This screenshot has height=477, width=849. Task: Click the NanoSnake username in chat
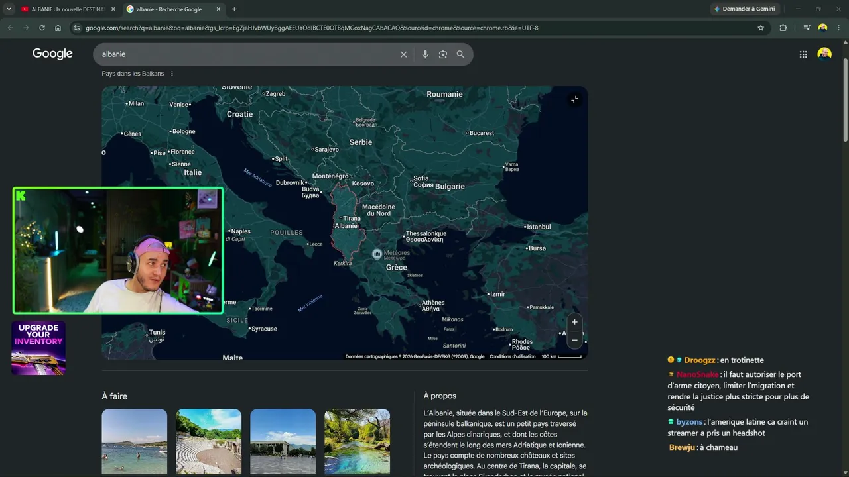(x=698, y=374)
